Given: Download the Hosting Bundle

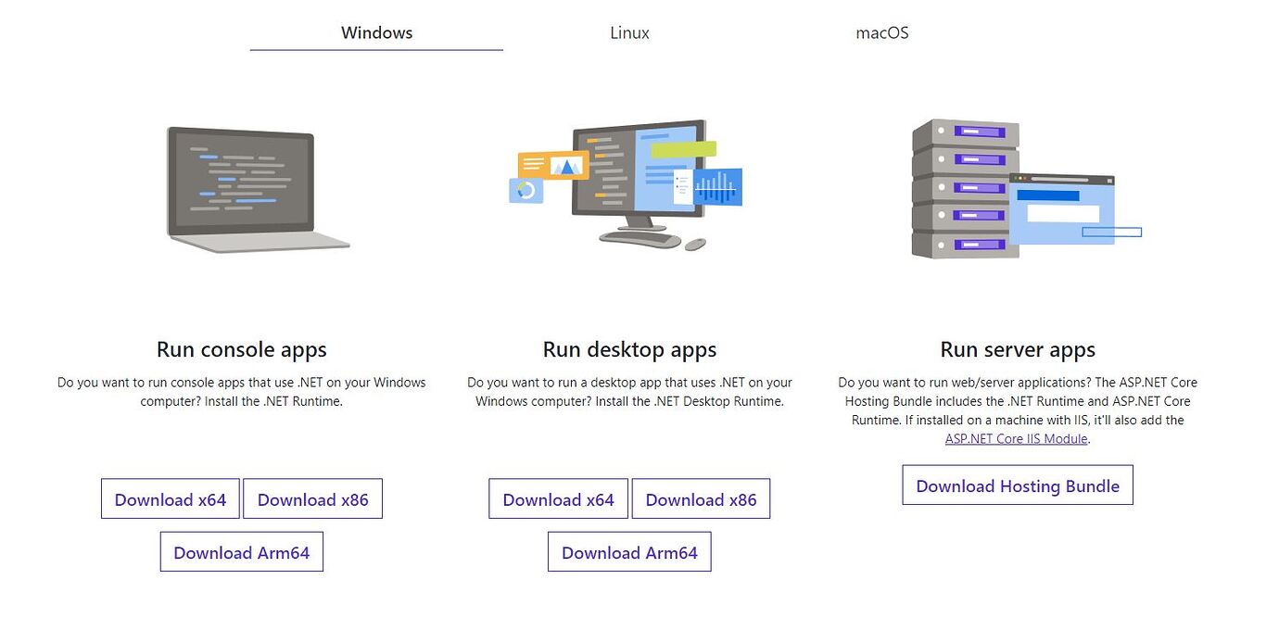Looking at the screenshot, I should [x=1017, y=485].
